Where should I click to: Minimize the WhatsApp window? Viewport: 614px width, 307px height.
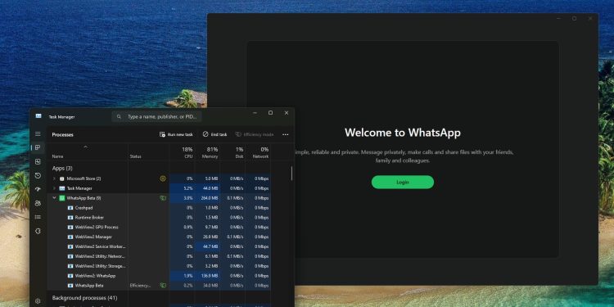pos(559,18)
